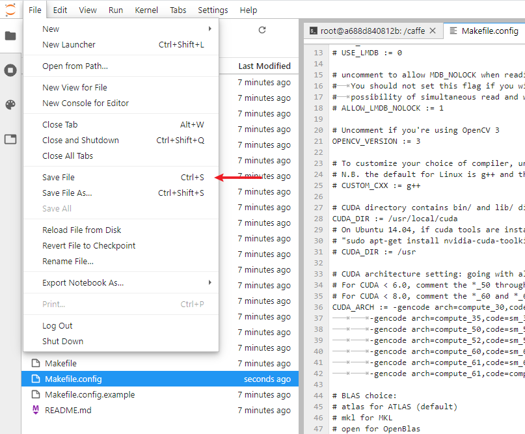
Task: Expand the New submenu arrow
Action: click(210, 29)
